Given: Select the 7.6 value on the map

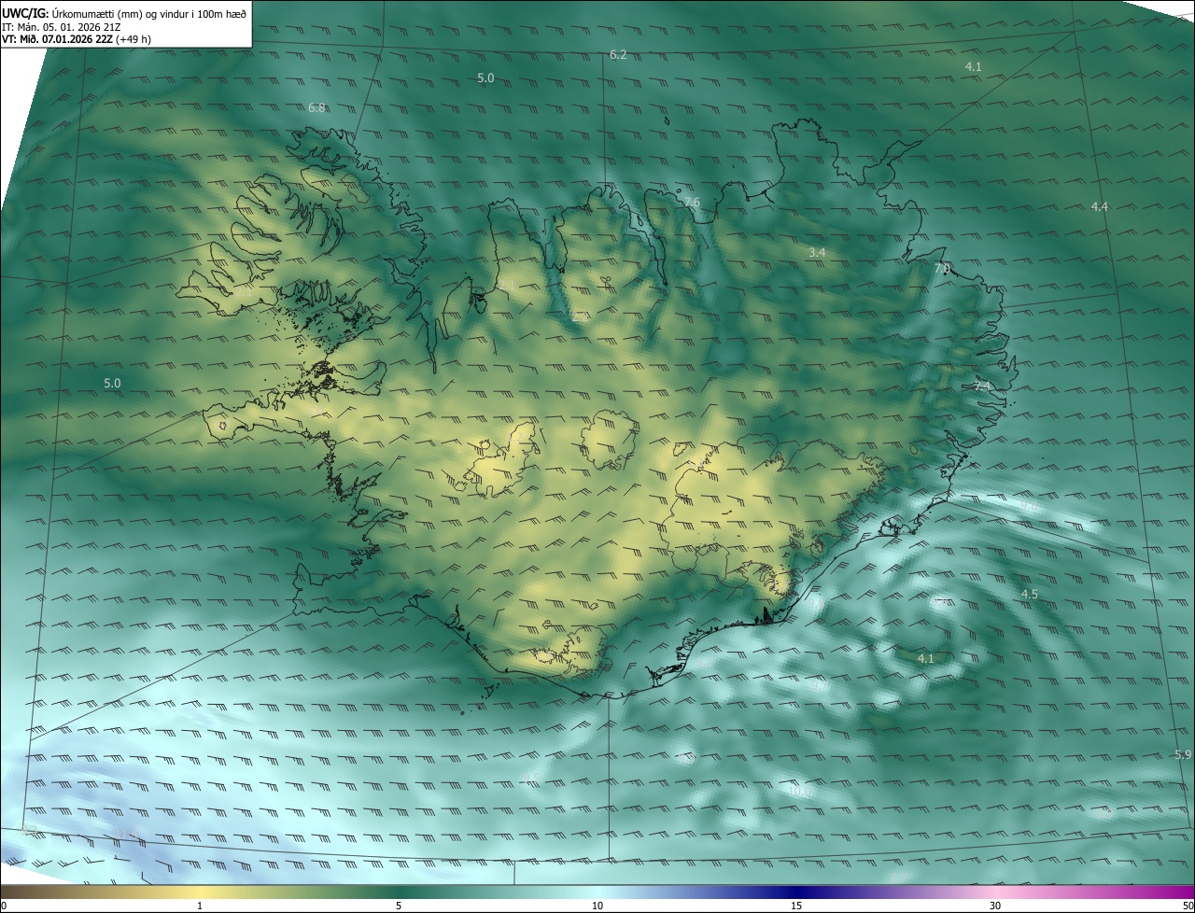Looking at the screenshot, I should [x=691, y=203].
